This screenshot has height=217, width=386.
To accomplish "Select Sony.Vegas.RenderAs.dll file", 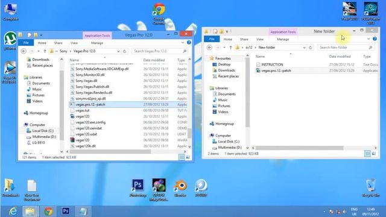I will click(94, 93).
